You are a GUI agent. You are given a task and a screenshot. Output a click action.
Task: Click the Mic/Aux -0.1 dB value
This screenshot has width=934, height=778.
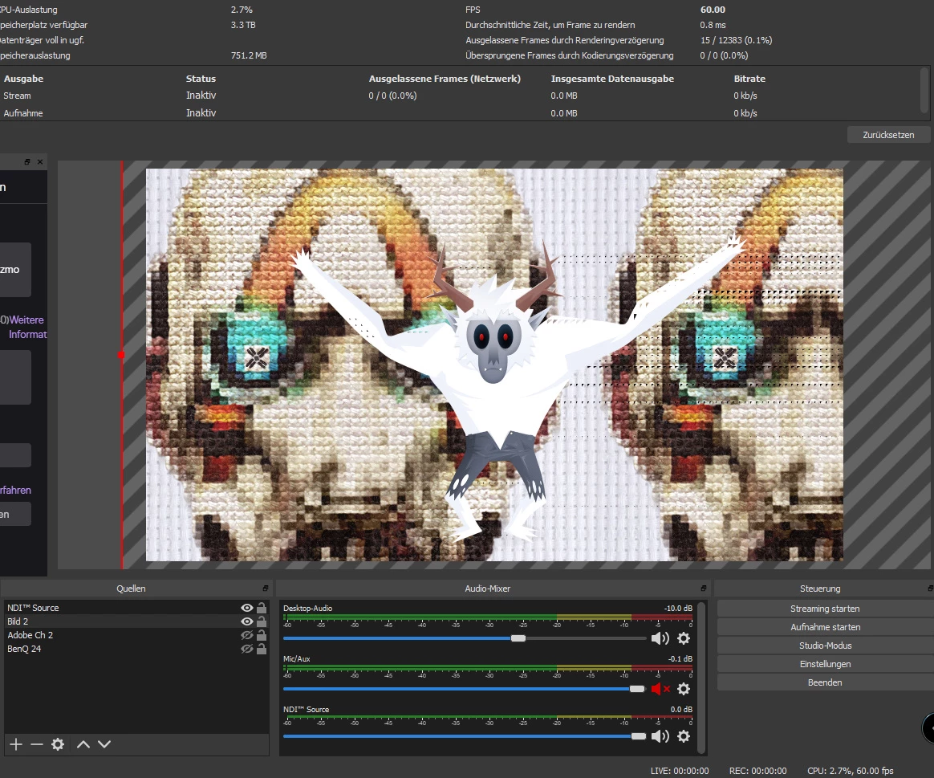click(680, 658)
